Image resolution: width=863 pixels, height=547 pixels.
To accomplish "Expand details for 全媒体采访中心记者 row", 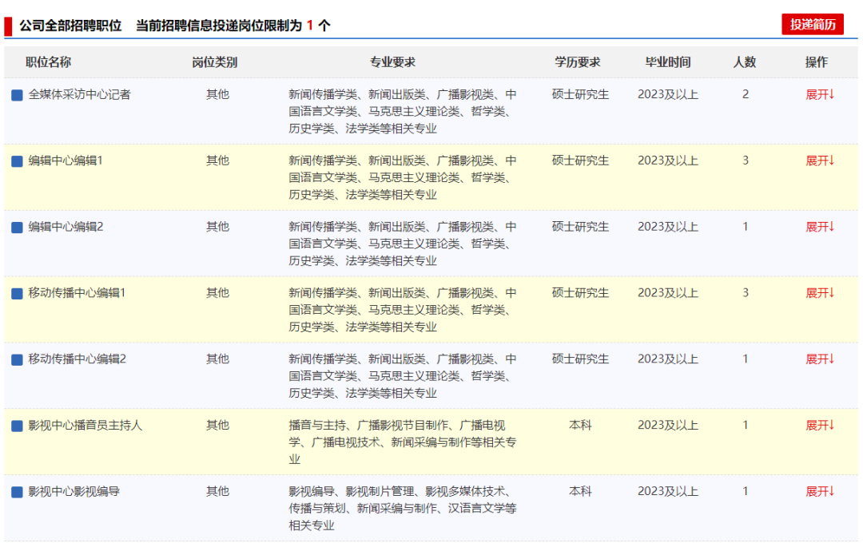I will [x=819, y=94].
